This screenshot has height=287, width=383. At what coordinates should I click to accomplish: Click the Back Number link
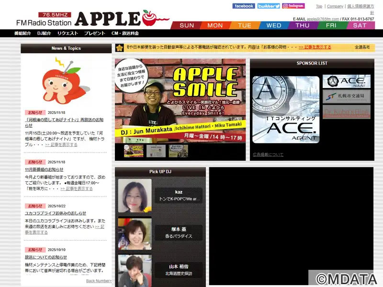click(x=99, y=281)
